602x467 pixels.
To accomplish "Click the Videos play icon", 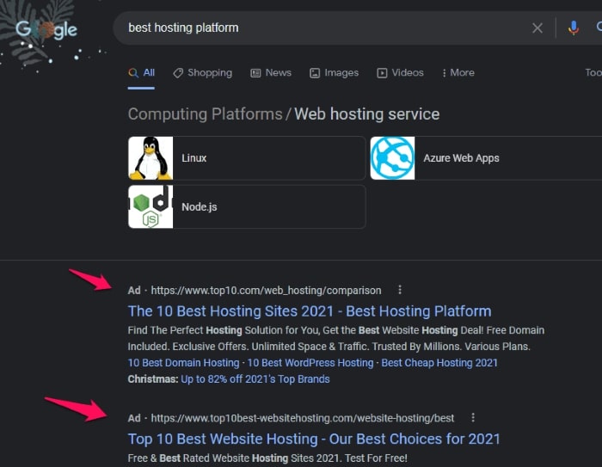I will 382,73.
